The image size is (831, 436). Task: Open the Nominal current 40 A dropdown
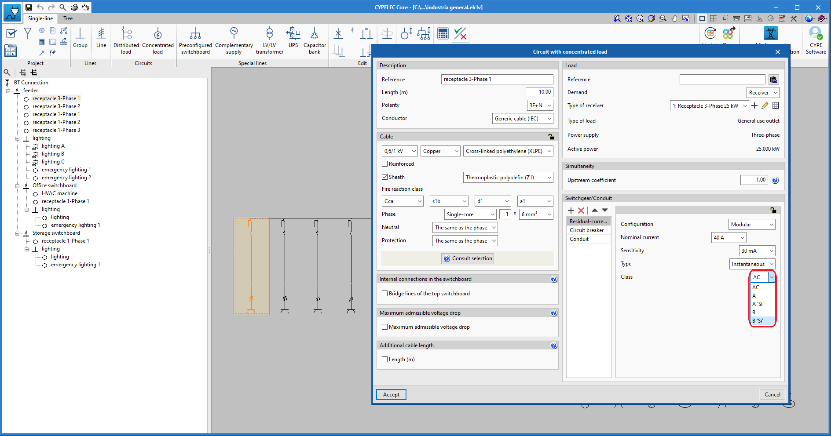click(x=728, y=238)
